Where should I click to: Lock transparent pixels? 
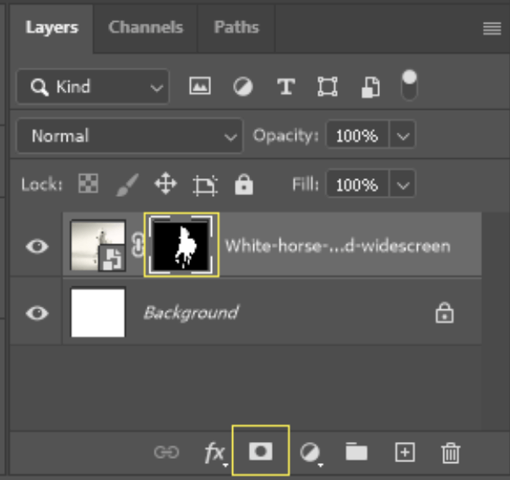pos(88,183)
